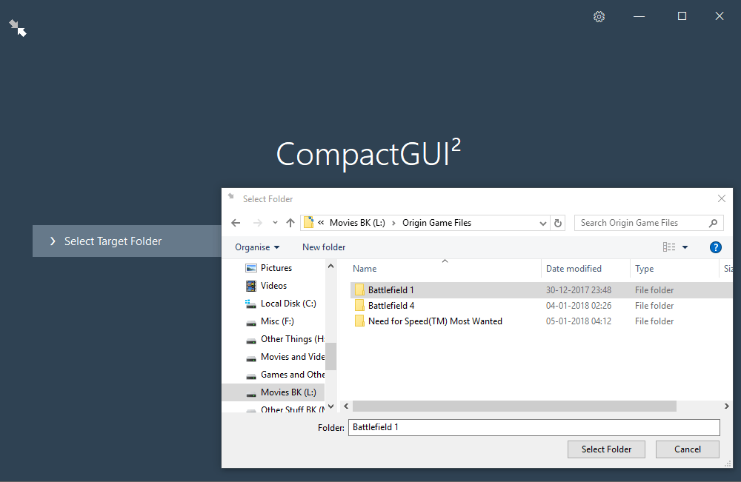The image size is (741, 482).
Task: Click Origin Game Files breadcrumb
Action: click(x=436, y=223)
